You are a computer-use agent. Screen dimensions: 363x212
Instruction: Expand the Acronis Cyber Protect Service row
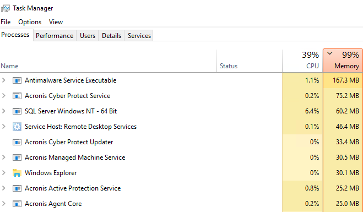coord(4,96)
